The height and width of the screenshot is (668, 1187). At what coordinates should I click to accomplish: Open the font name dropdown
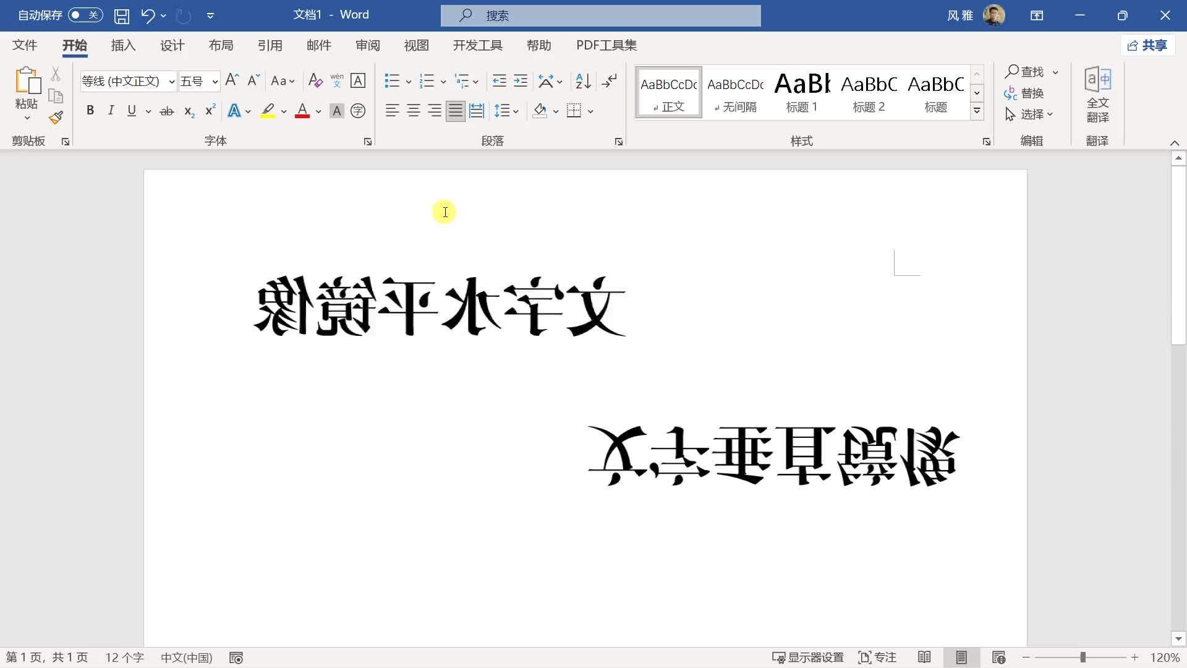point(172,82)
